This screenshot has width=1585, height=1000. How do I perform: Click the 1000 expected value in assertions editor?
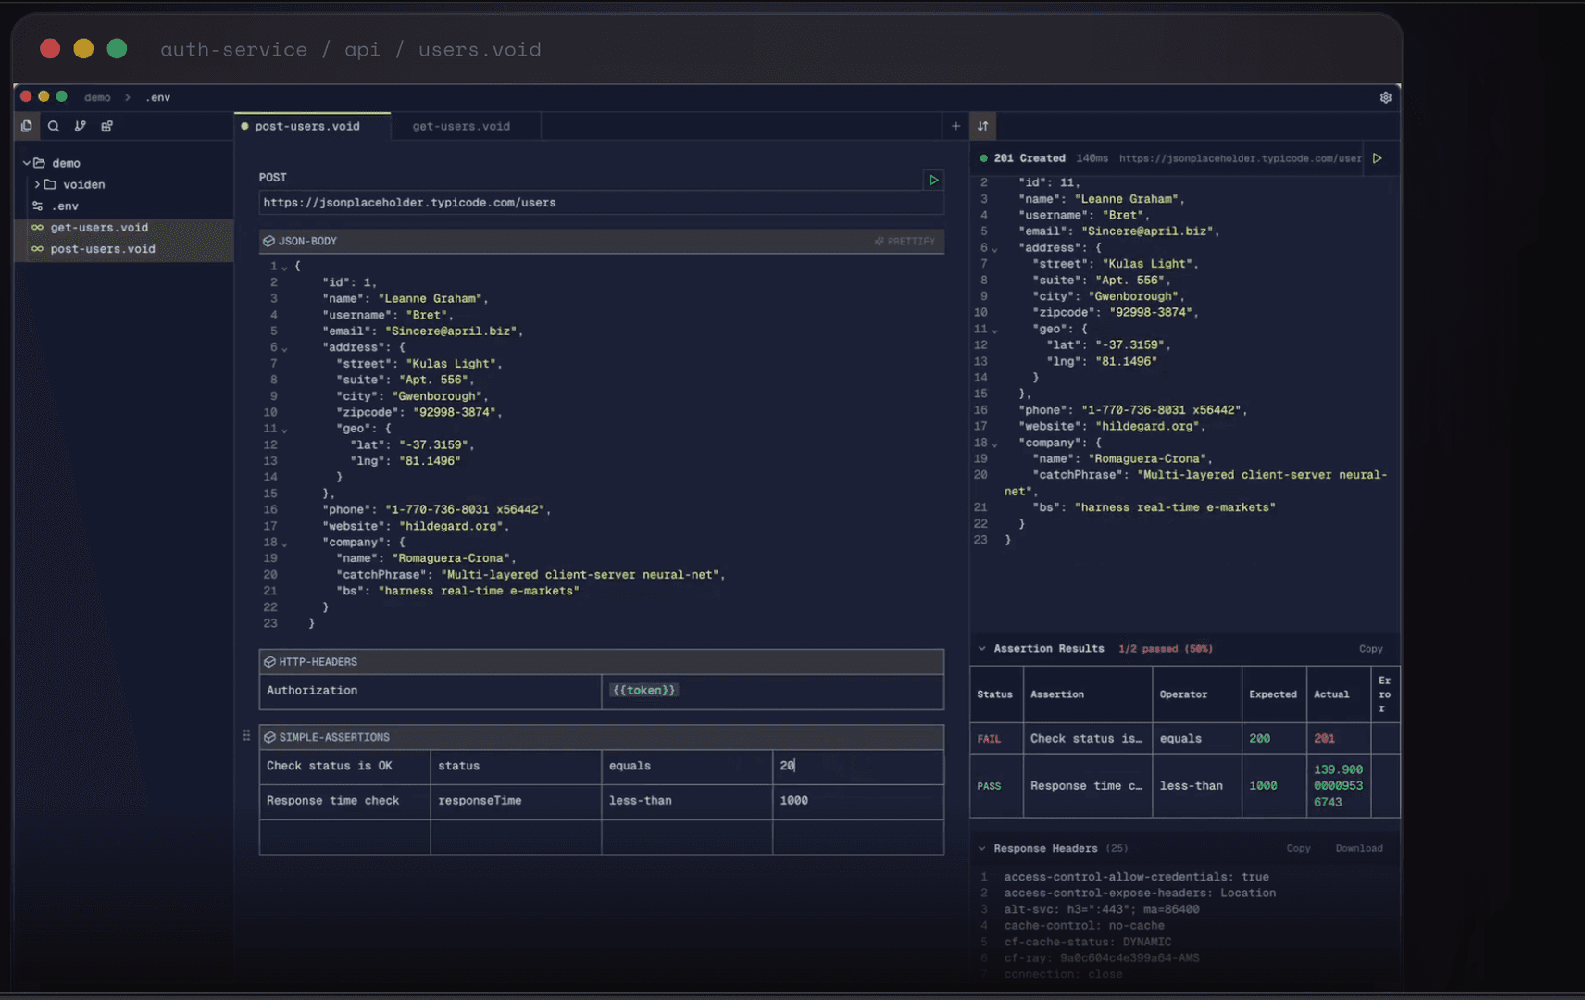pyautogui.click(x=857, y=801)
